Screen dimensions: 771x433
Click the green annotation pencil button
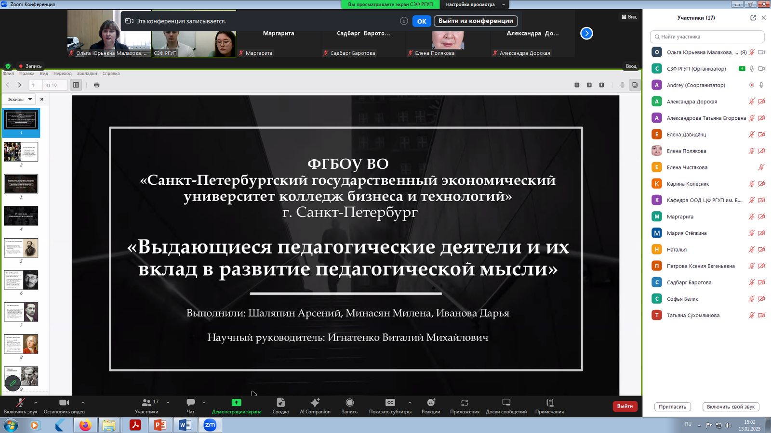coord(13,383)
